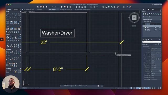Screen dimensions: 168x95
Task: Collapse the Dimension panel section
Action: [x=6, y=49]
